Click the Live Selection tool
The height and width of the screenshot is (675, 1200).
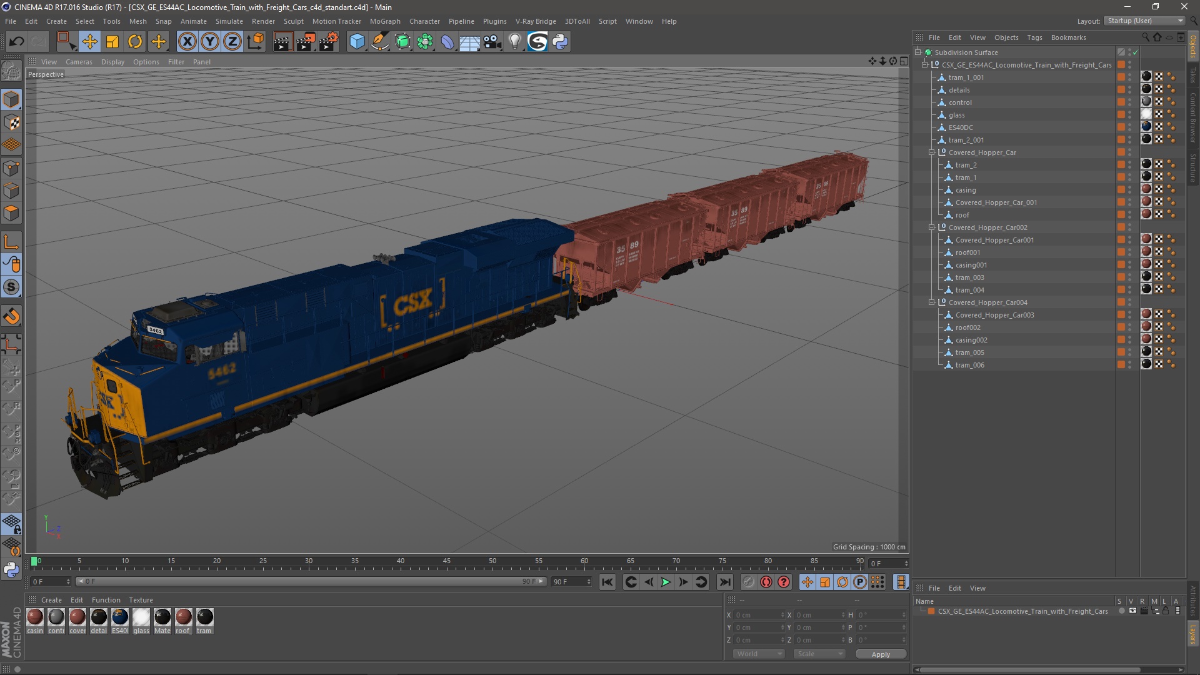(66, 42)
